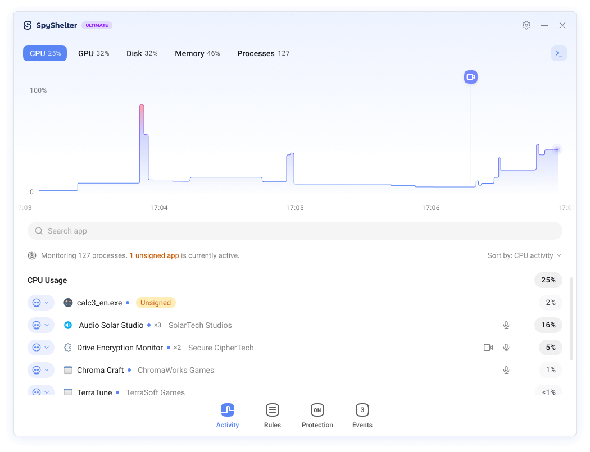Open the Protection ON toggle tab

pos(317,416)
